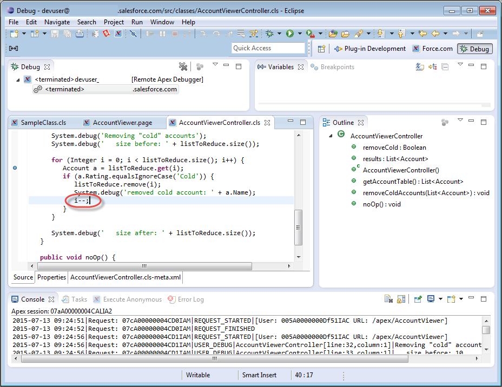
Task: Click Remove All Terminated Launches icon
Action: click(183, 66)
